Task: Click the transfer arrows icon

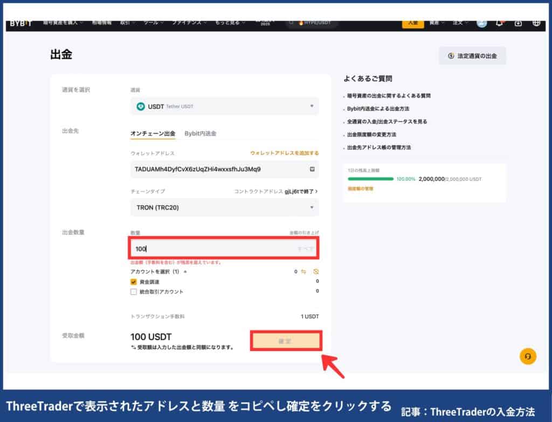Action: (303, 271)
